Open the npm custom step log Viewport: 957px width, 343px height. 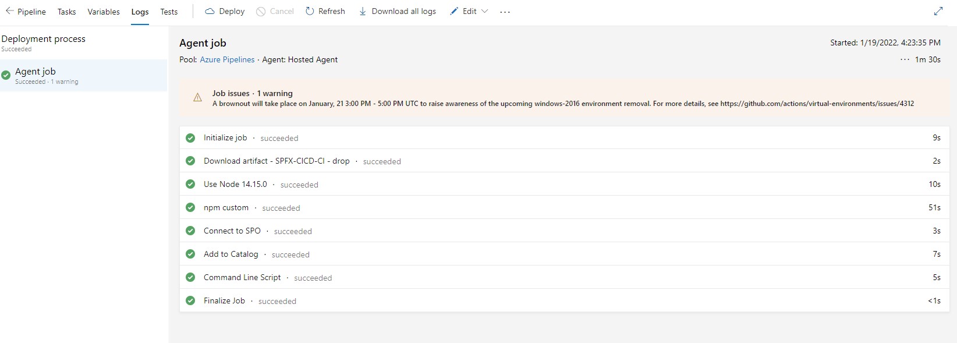coord(226,208)
